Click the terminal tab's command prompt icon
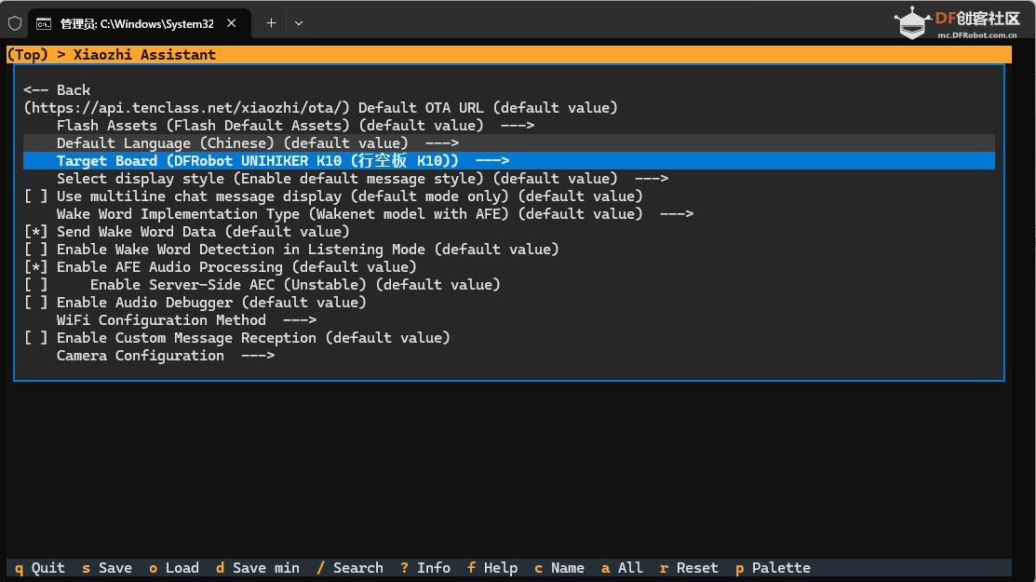Image resolution: width=1036 pixels, height=582 pixels. [x=44, y=24]
